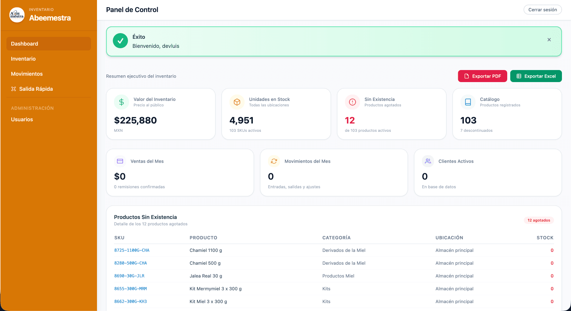This screenshot has width=571, height=311.
Task: Click the 12 agotados badge
Action: (x=539, y=220)
